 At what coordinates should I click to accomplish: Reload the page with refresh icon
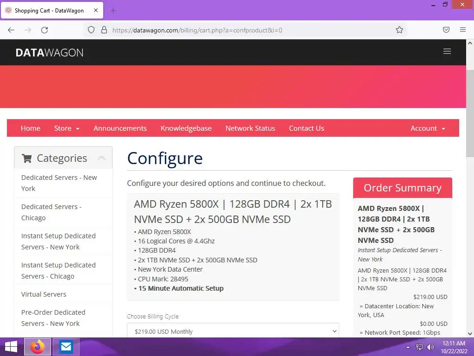point(44,30)
